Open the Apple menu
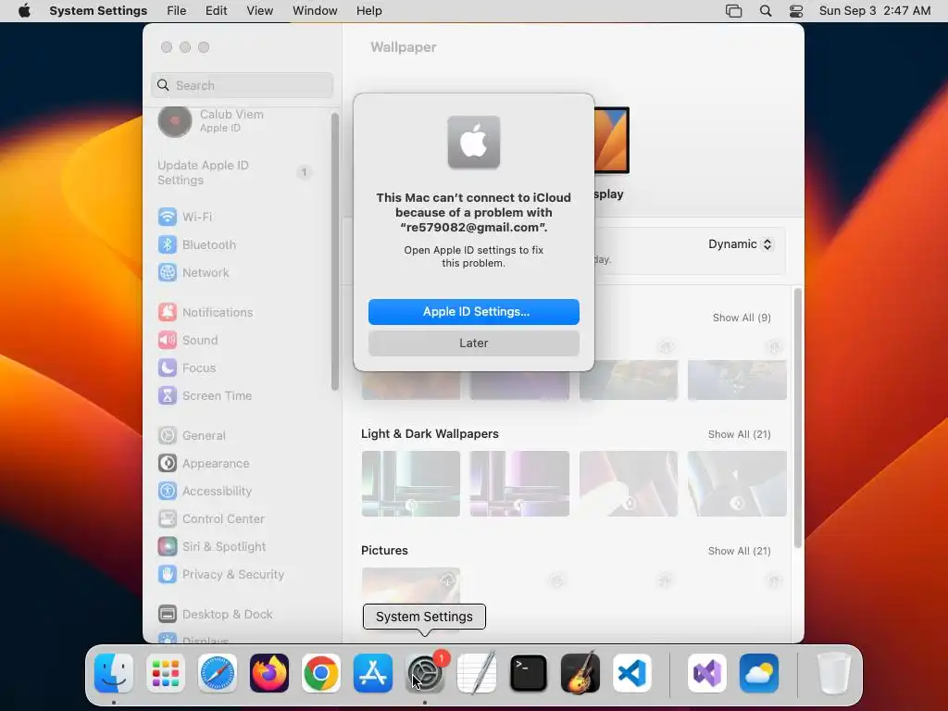This screenshot has width=948, height=711. 24,11
